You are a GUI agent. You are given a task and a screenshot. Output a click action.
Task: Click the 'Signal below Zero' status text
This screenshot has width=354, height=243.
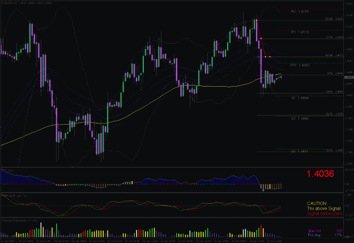click(324, 214)
